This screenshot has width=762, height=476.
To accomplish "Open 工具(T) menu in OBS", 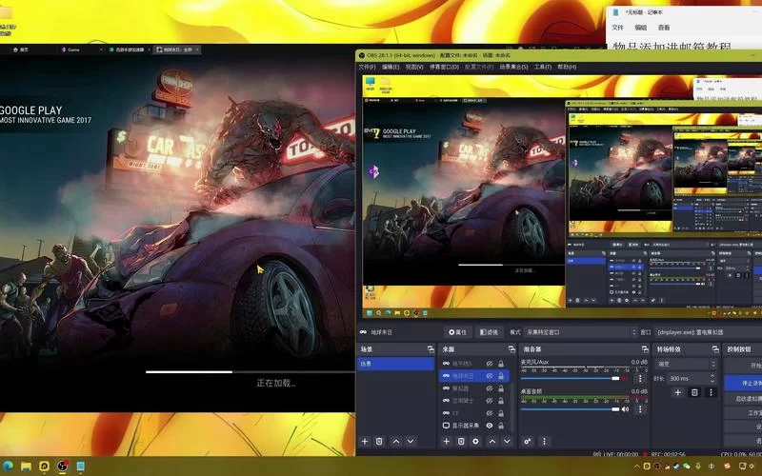I will click(x=542, y=67).
